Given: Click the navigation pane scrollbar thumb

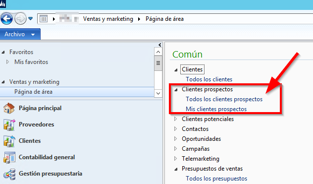Looking at the screenshot, I should (x=158, y=63).
